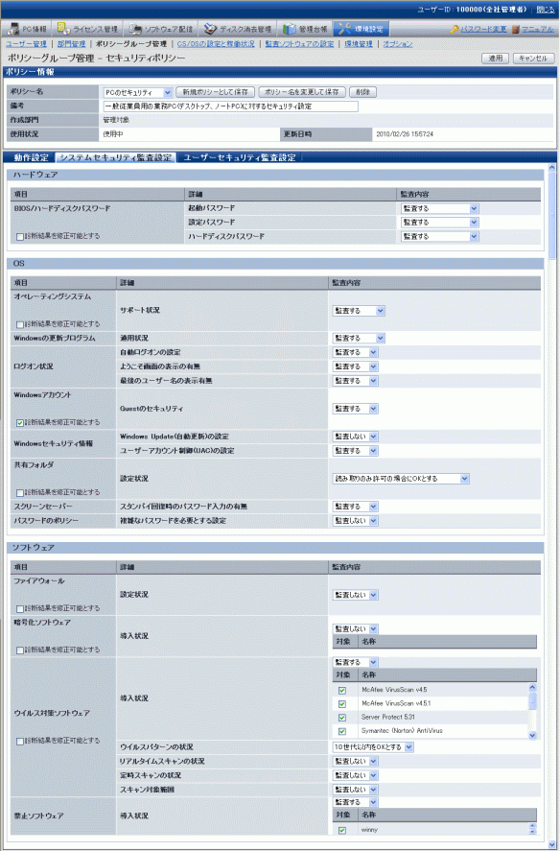Open the ようこそ画面の表示の有無 dropdown

pyautogui.click(x=355, y=366)
